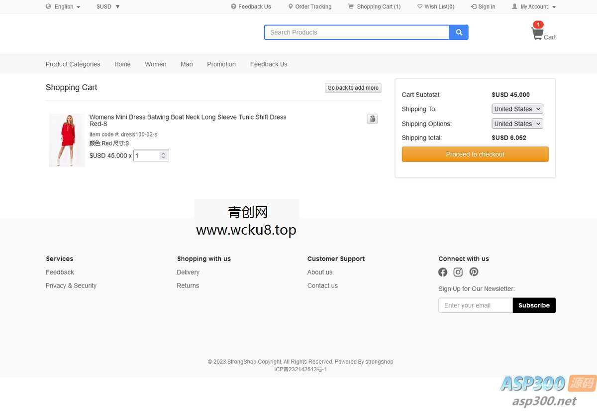Click Proceed to checkout
Image resolution: width=597 pixels, height=412 pixels.
pos(475,154)
